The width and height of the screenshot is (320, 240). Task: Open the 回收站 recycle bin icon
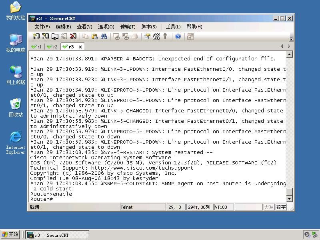pyautogui.click(x=16, y=108)
